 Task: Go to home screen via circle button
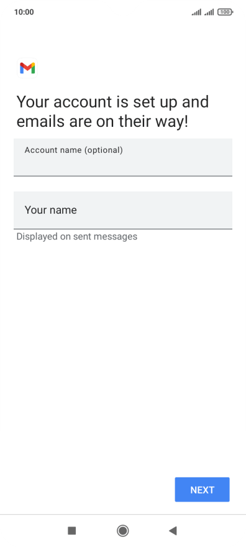[122, 531]
